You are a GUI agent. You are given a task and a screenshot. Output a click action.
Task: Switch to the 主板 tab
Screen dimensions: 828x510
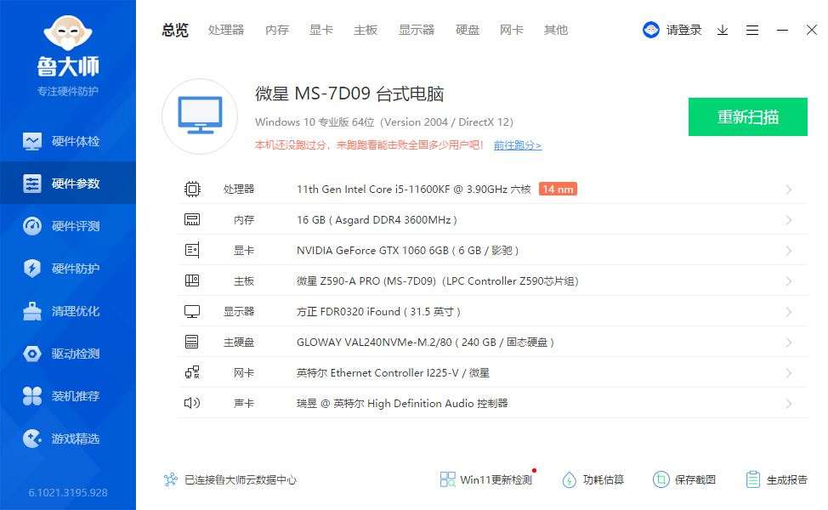coord(365,30)
